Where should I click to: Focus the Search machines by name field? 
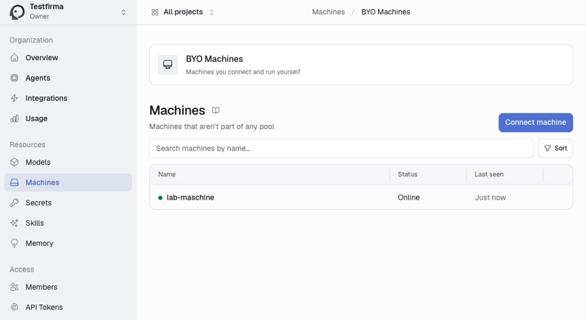341,148
